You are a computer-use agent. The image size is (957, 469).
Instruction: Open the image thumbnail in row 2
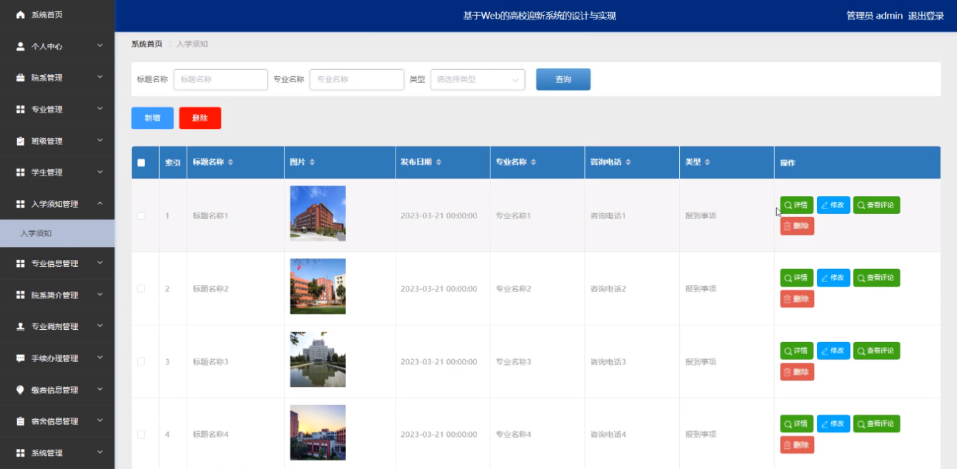click(318, 286)
